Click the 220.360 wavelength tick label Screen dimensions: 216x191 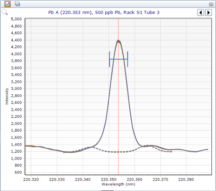tap(135, 179)
